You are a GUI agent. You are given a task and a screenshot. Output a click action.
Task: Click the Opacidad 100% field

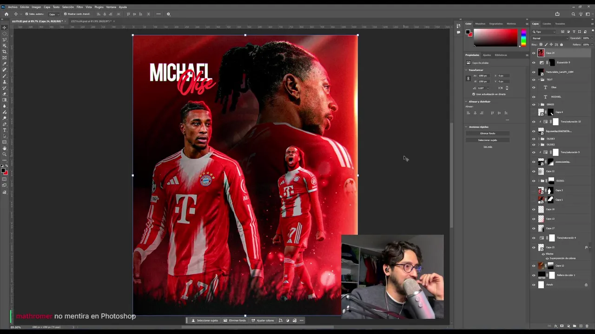point(586,38)
